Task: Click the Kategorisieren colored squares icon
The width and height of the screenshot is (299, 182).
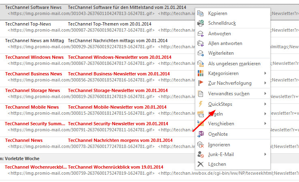Action: pos(201,73)
